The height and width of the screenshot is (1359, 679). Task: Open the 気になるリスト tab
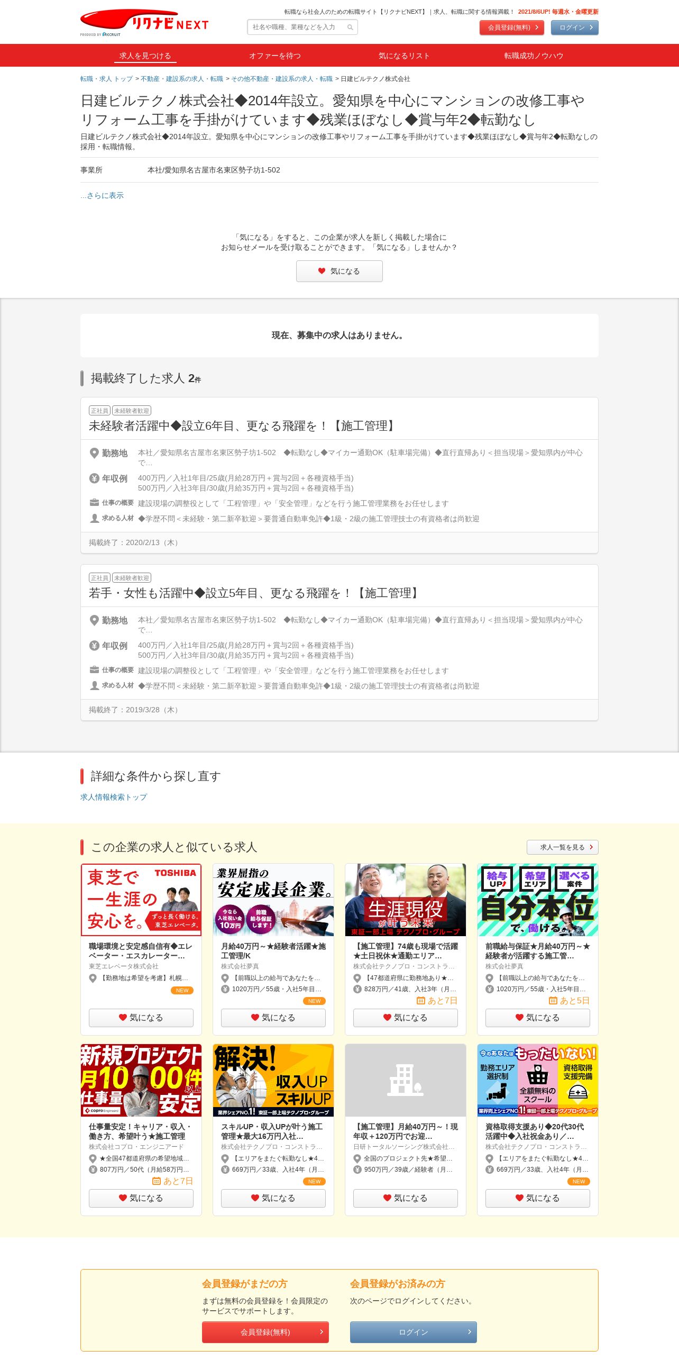404,56
